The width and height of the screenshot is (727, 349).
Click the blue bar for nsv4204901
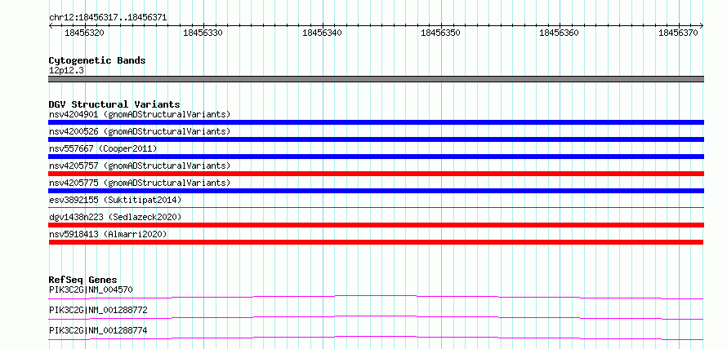pos(376,122)
